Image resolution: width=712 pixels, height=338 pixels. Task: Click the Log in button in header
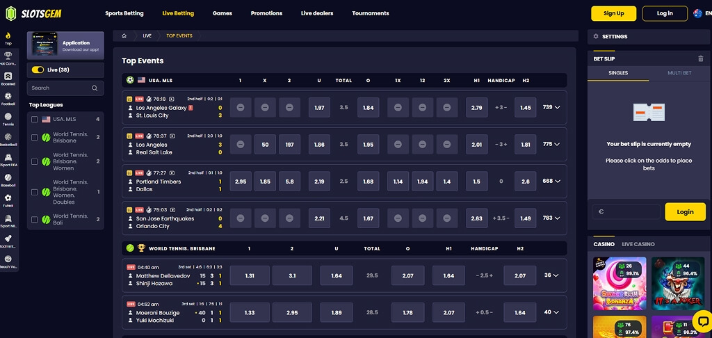pyautogui.click(x=665, y=14)
